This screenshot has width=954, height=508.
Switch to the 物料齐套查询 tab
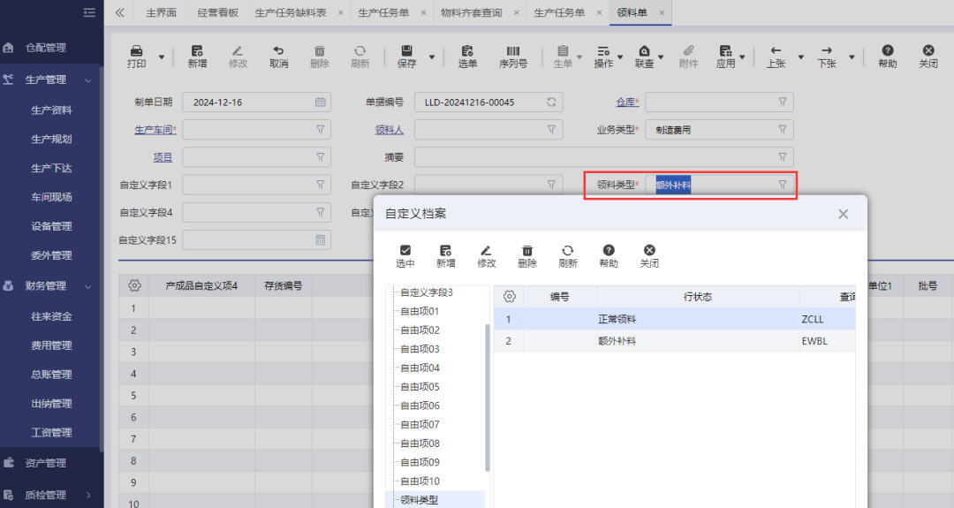472,12
